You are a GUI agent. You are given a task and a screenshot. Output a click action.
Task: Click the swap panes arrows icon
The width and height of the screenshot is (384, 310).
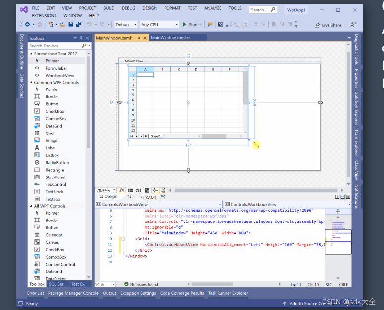(129, 197)
